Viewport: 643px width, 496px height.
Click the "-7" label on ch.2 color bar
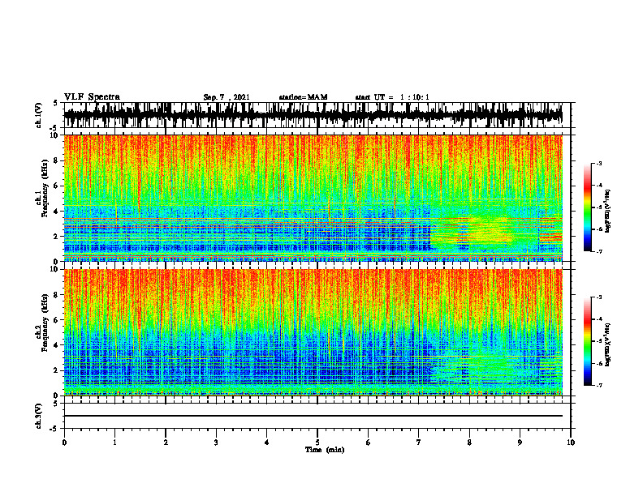tap(599, 385)
